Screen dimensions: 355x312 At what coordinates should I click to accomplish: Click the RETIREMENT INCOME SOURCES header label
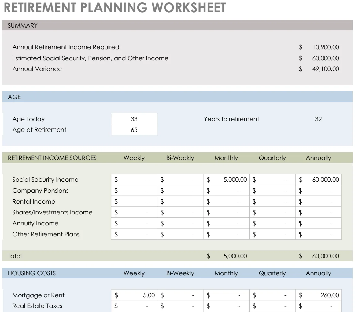coord(52,158)
